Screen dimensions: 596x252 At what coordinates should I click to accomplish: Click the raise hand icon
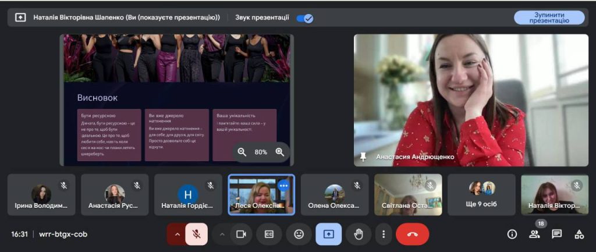tap(359, 234)
